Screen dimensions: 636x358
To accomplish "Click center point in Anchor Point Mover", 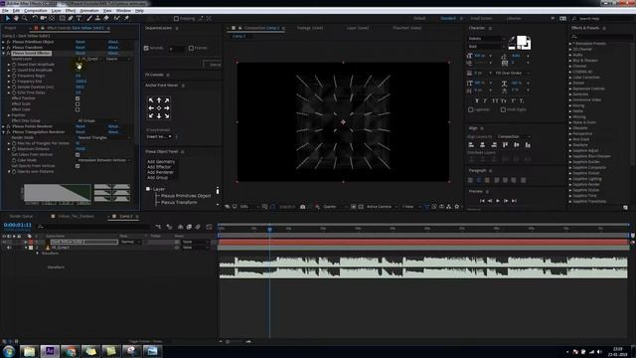I will 159,108.
